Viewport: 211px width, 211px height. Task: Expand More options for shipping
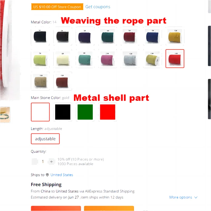click(x=183, y=197)
